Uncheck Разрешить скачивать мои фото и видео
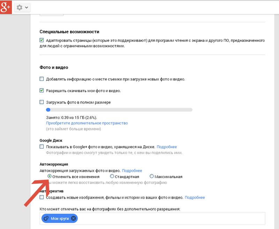 click(42, 91)
